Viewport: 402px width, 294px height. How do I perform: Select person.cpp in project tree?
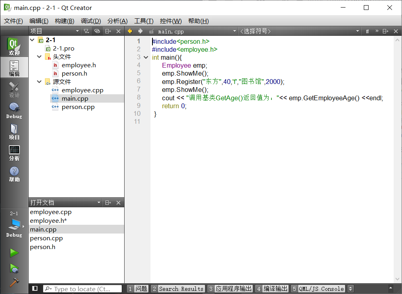[x=78, y=107]
